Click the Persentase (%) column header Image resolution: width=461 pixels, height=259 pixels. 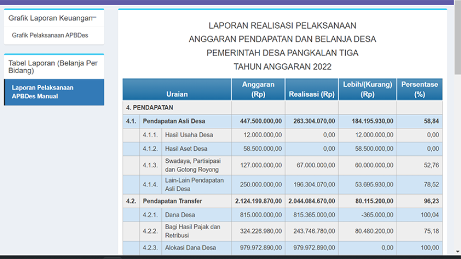coord(419,89)
